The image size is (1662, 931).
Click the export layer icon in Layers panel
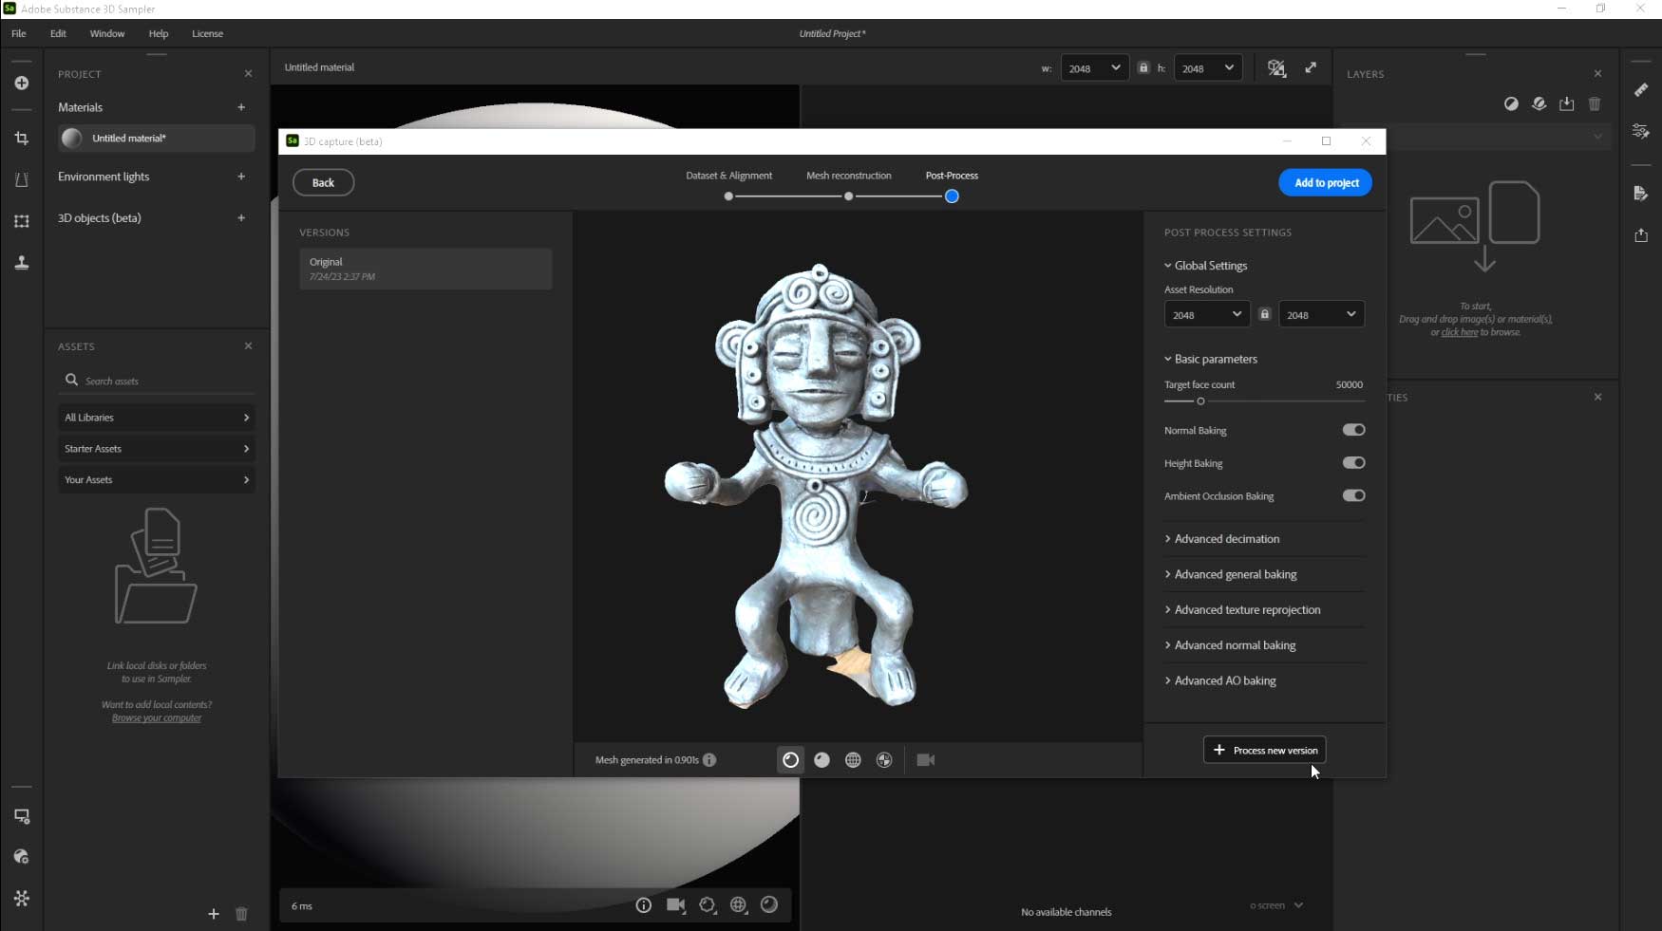point(1567,103)
